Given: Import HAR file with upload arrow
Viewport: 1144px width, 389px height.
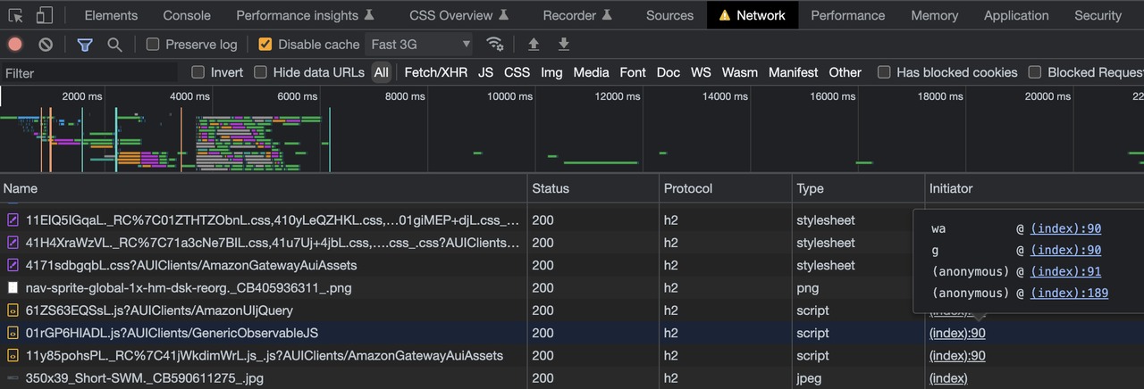Looking at the screenshot, I should 534,44.
